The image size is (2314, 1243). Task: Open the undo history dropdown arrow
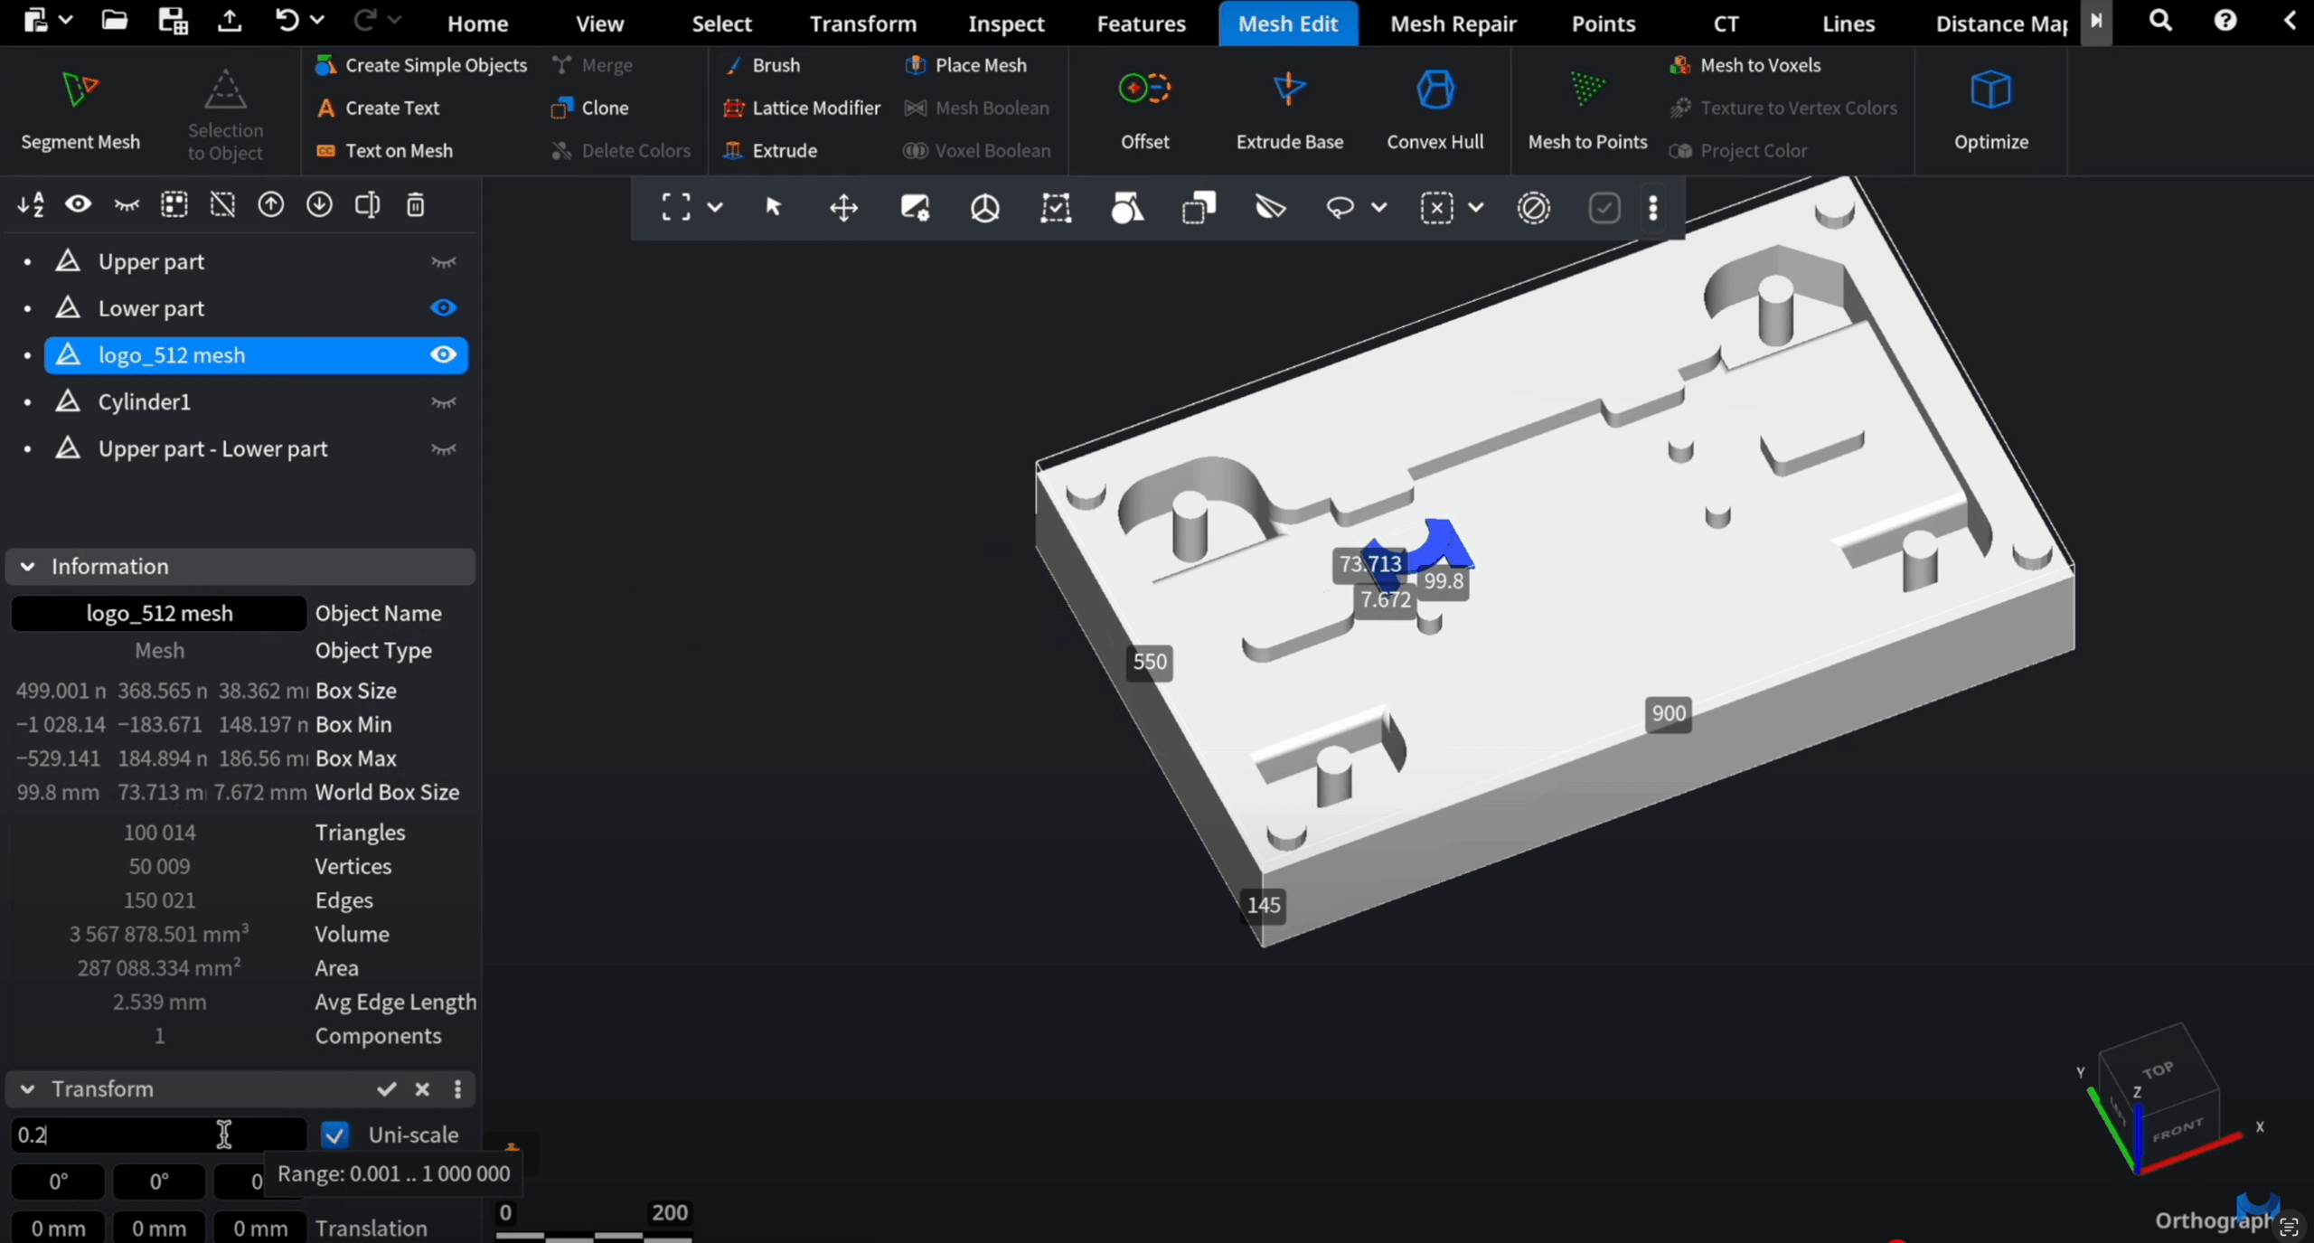[x=317, y=20]
